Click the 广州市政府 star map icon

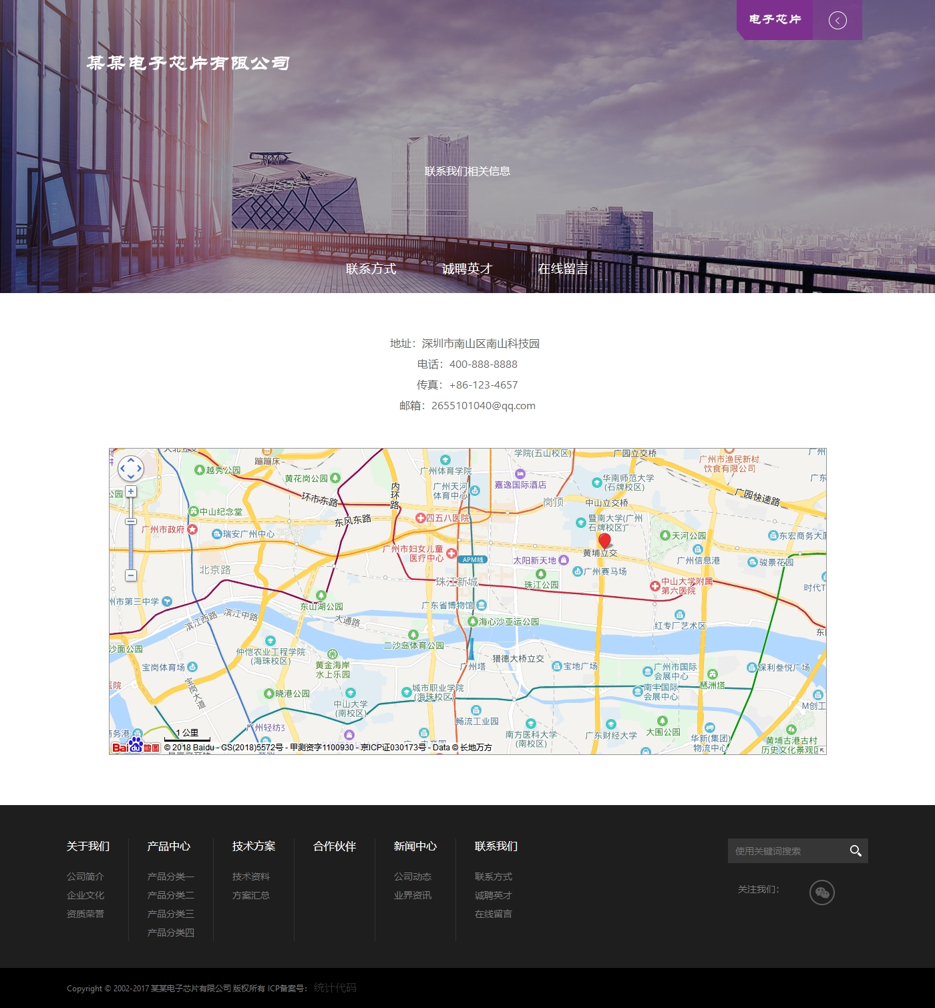tap(192, 529)
